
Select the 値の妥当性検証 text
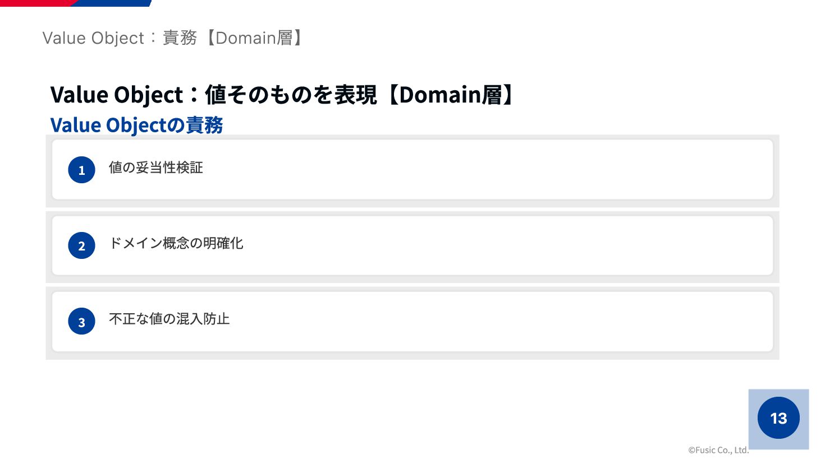156,168
